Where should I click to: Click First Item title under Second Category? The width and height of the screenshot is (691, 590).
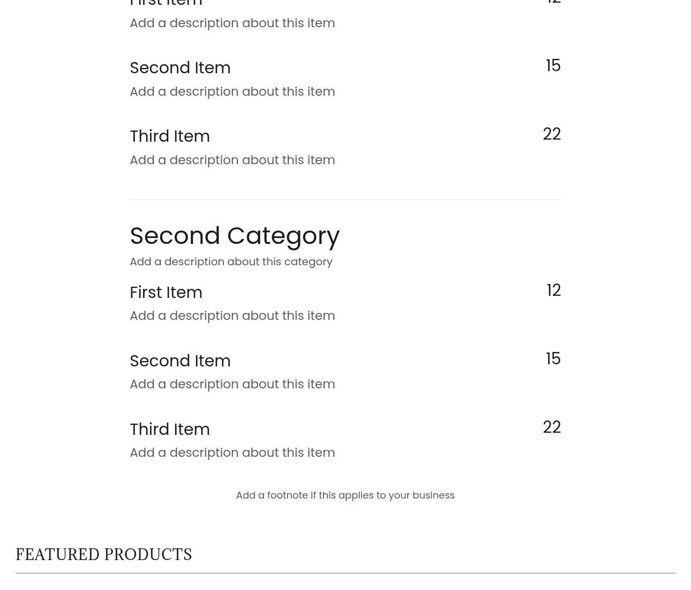point(166,293)
